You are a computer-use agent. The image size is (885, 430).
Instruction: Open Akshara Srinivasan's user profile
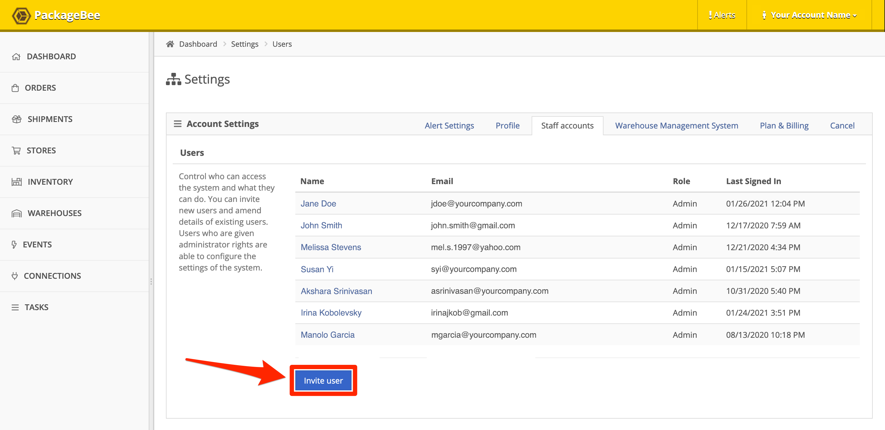pos(336,291)
